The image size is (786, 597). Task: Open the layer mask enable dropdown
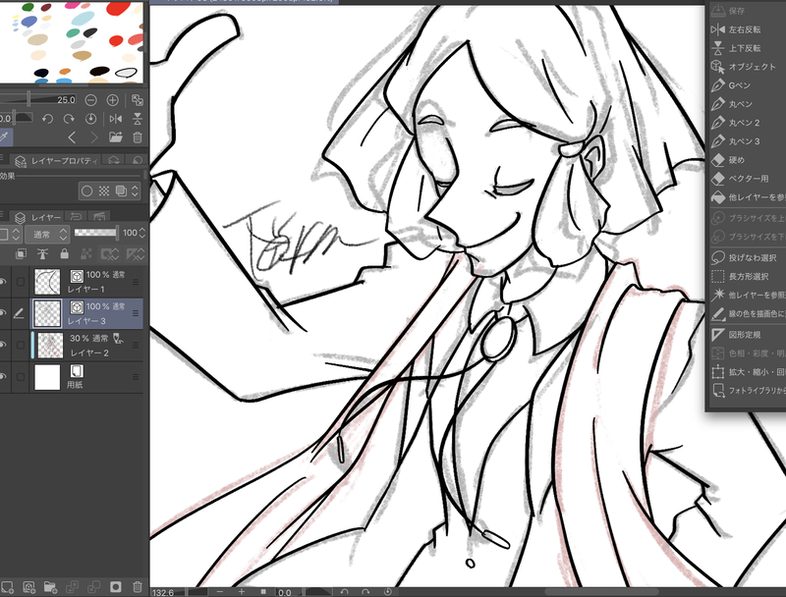tap(110, 254)
